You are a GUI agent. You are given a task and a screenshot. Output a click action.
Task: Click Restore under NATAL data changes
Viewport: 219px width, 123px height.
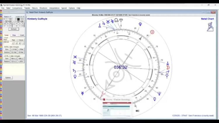pos(7,52)
